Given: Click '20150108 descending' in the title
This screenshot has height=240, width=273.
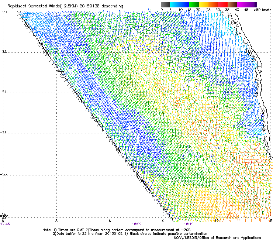Looking at the screenshot, I should coord(101,6).
